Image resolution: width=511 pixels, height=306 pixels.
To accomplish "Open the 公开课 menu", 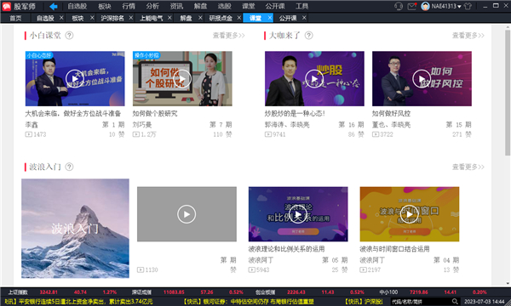I will point(275,6).
